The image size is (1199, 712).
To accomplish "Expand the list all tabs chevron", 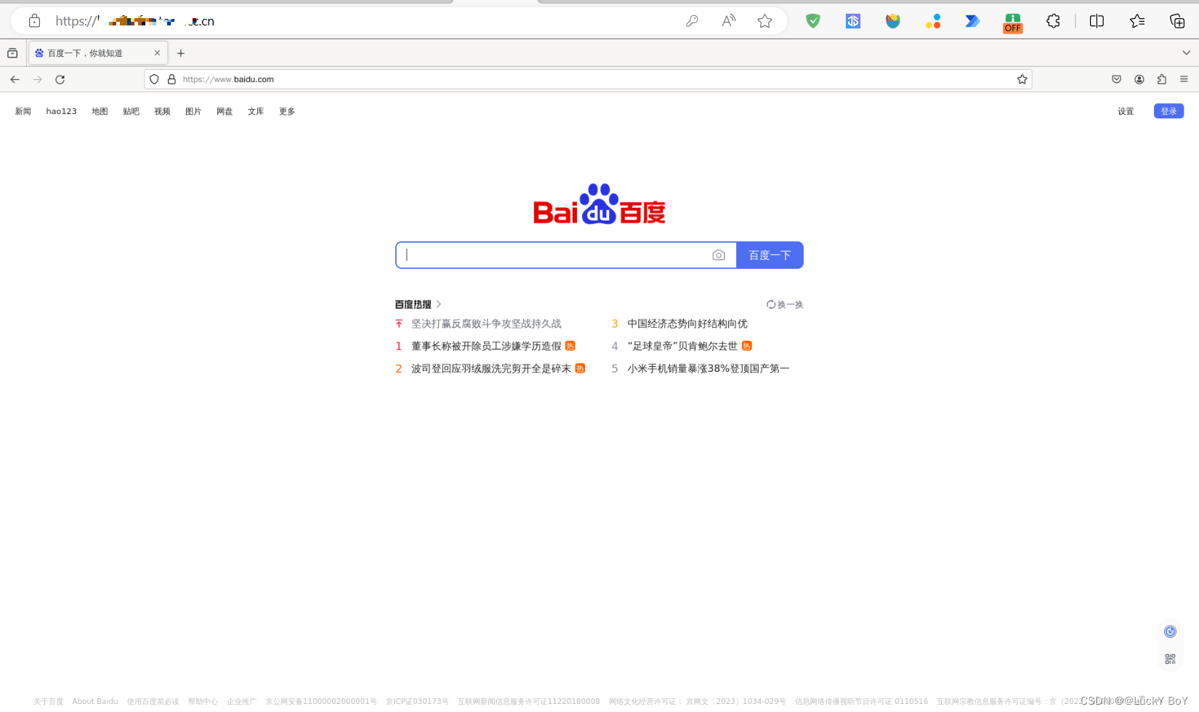I will click(x=1186, y=53).
